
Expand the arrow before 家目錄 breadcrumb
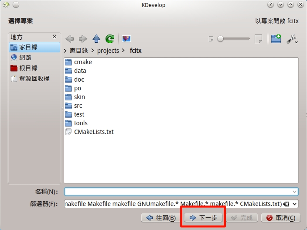point(65,51)
